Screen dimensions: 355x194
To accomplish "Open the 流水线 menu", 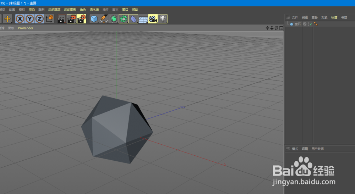I will (x=94, y=10).
